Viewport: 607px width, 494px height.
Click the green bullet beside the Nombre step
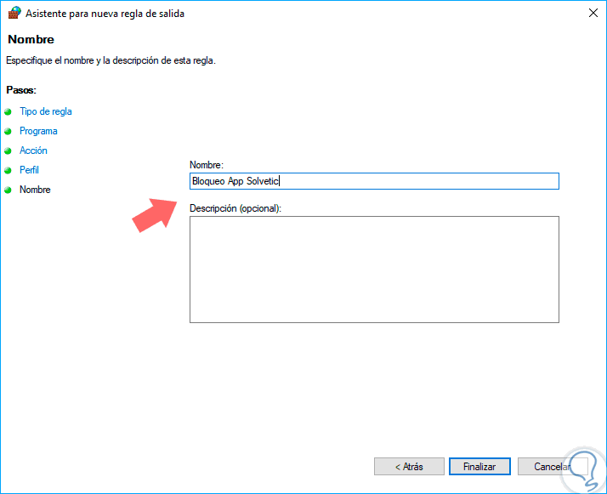coord(9,190)
